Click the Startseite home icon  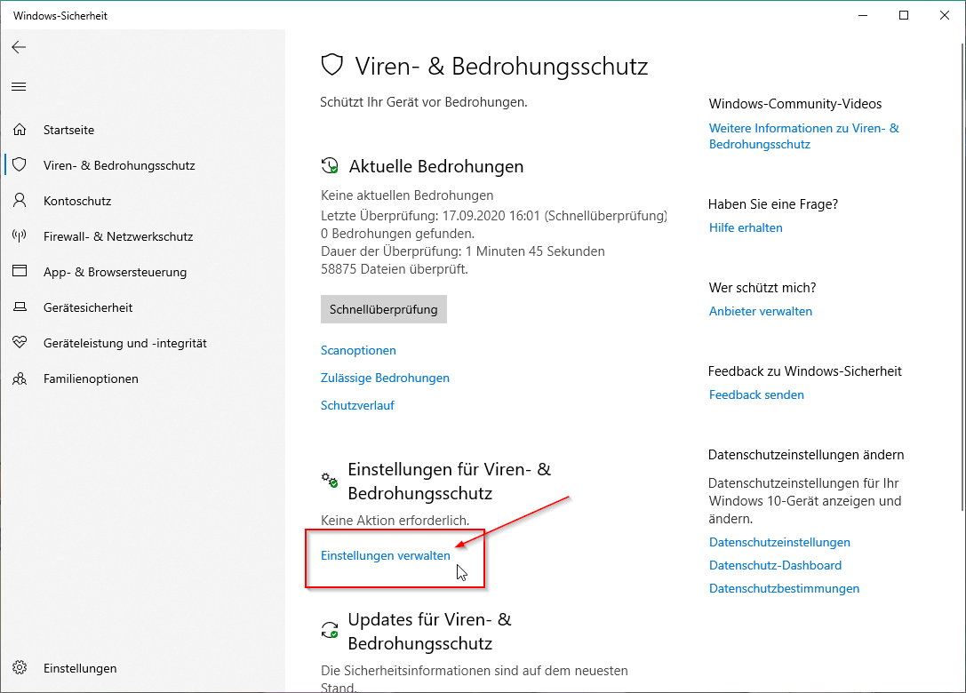20,130
